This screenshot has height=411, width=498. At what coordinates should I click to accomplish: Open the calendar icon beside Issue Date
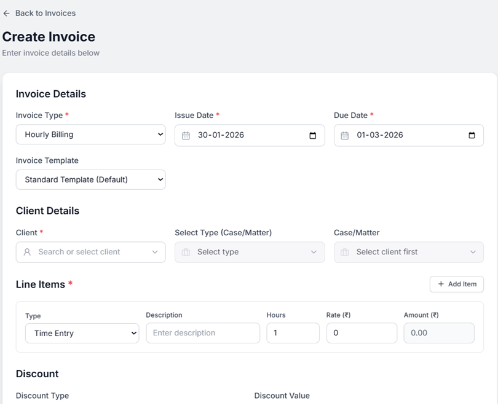point(186,135)
